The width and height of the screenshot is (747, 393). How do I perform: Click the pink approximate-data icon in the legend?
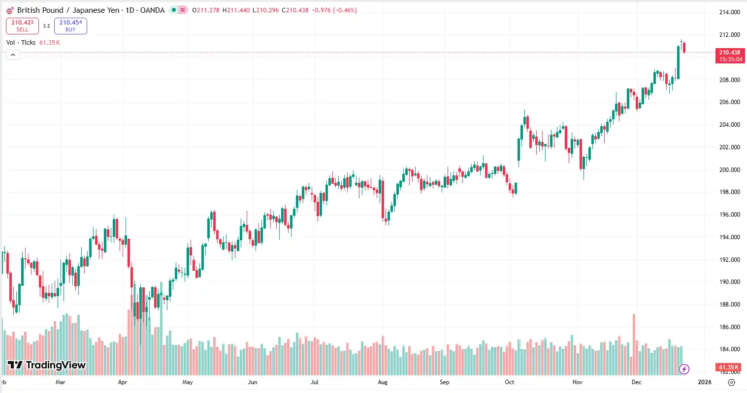click(183, 9)
